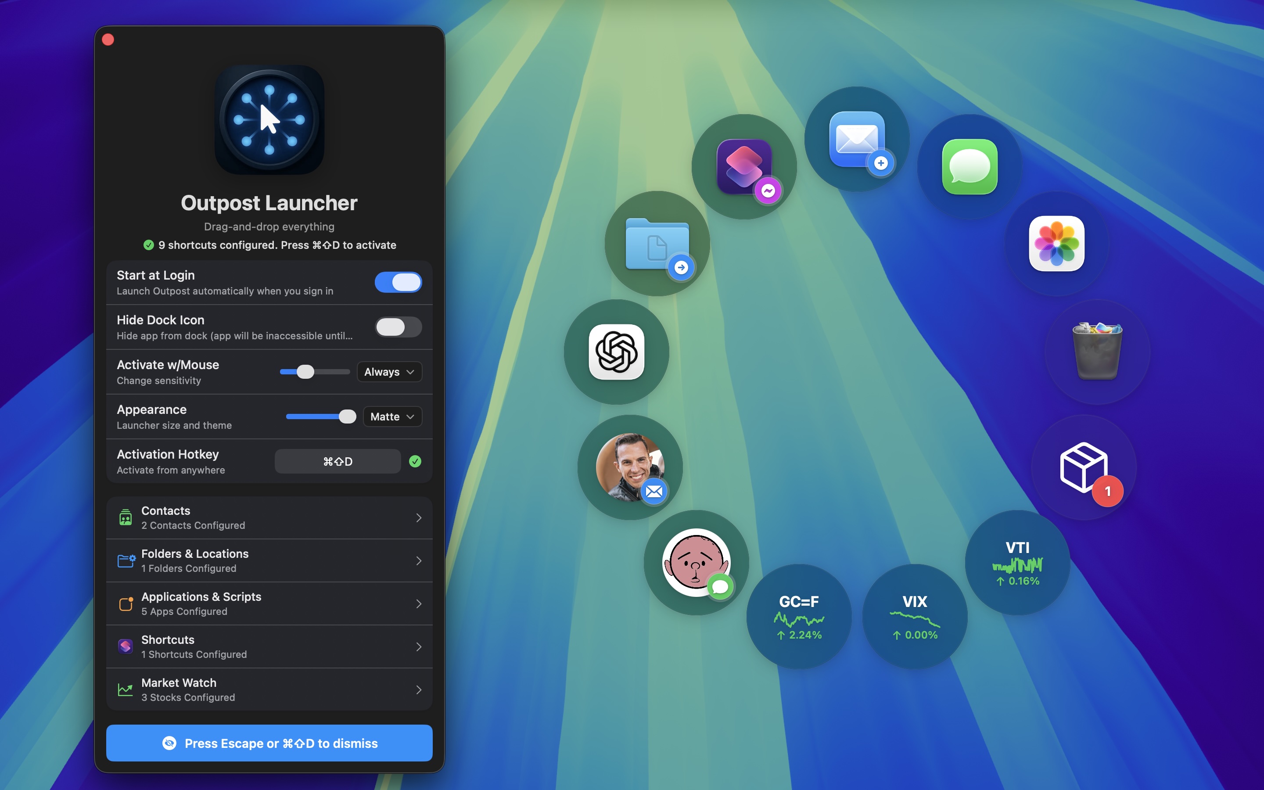Open ChatGPT from the launcher ring

tap(615, 352)
